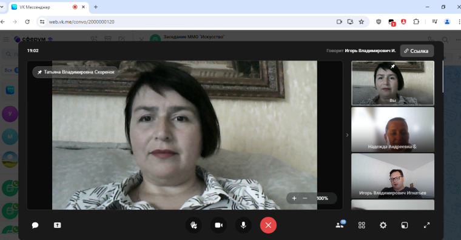Compose new message pencil icon in sidebar
461x240 pixels.
pyautogui.click(x=122, y=39)
